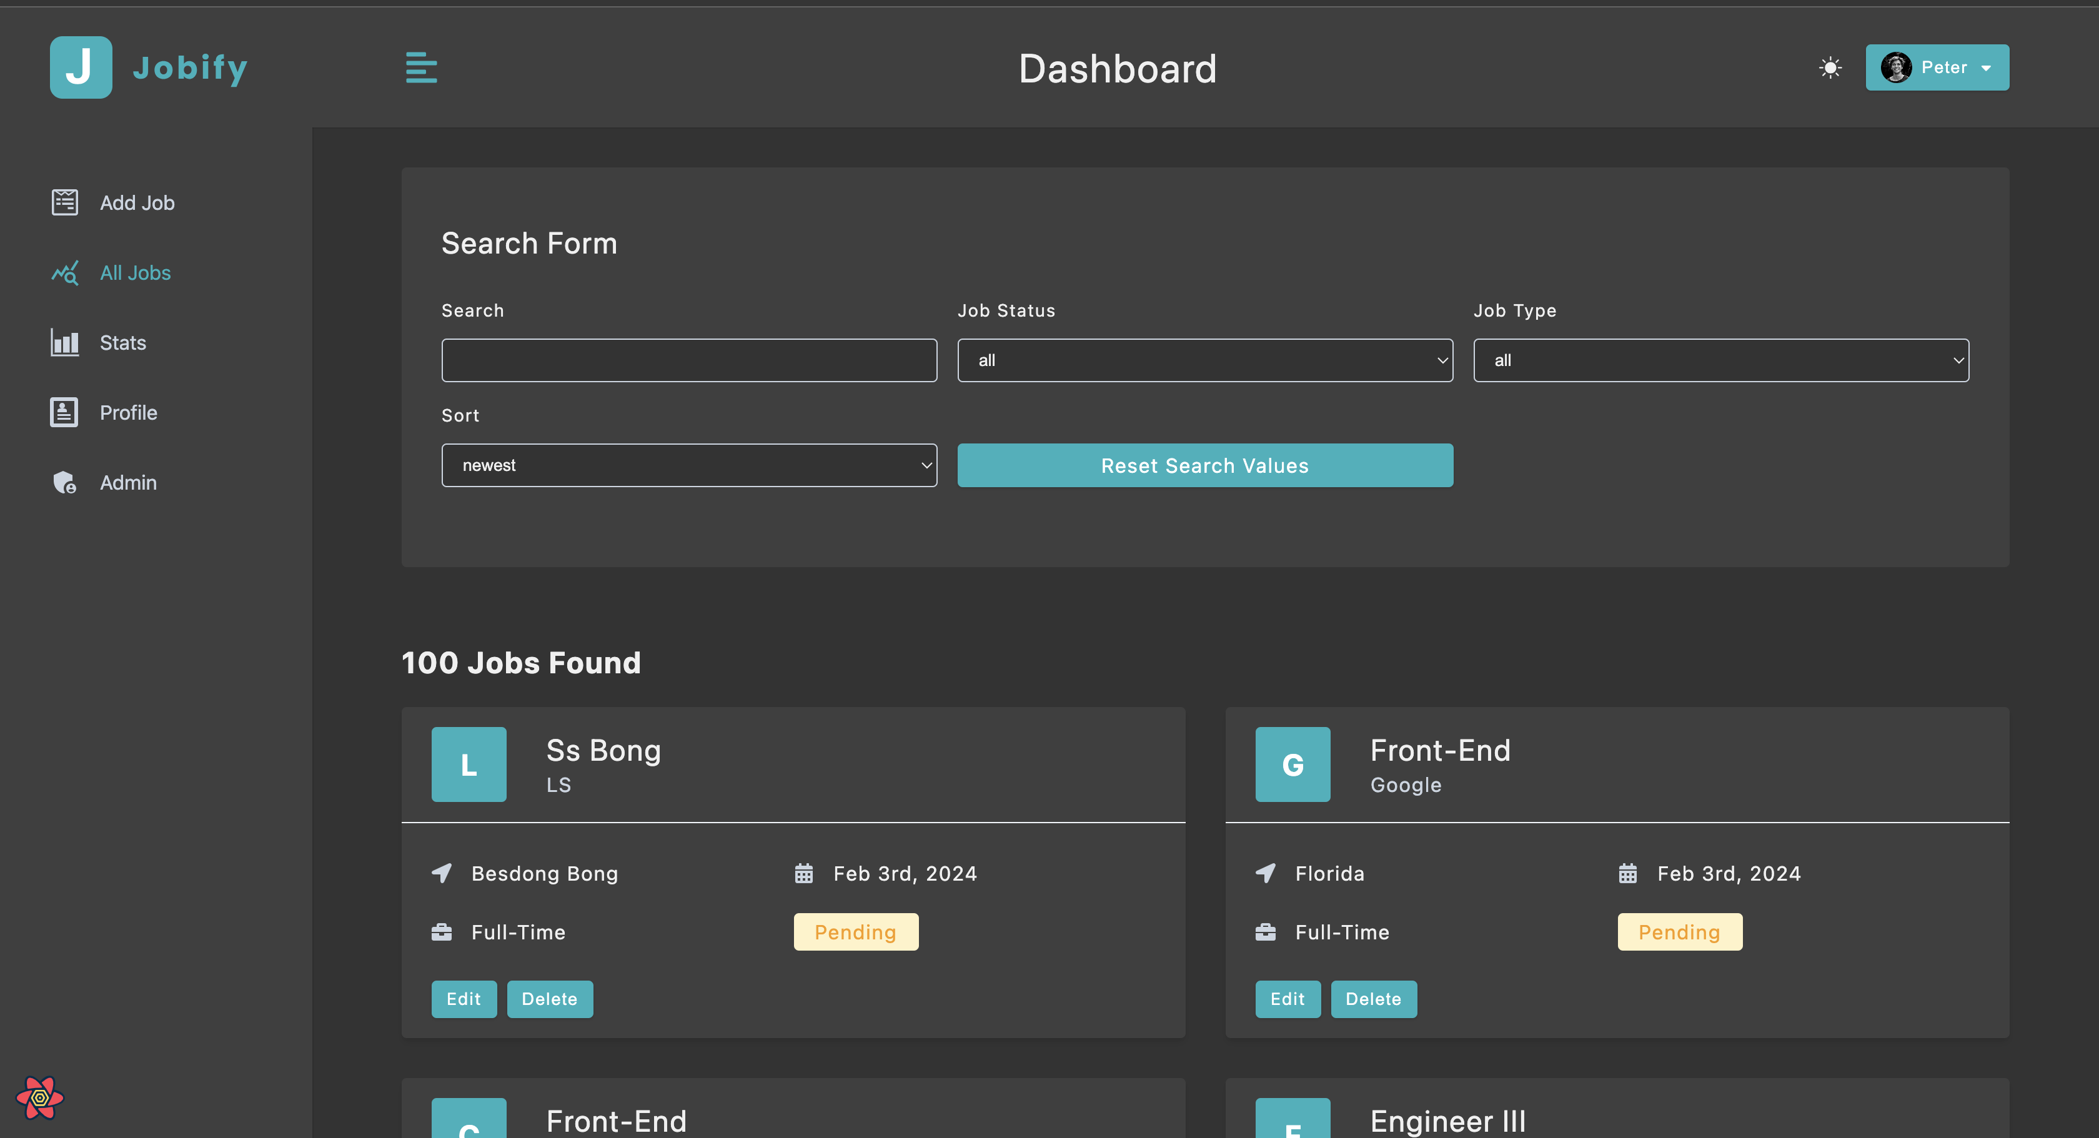The width and height of the screenshot is (2099, 1138).
Task: Focus the Search text field
Action: click(x=688, y=360)
